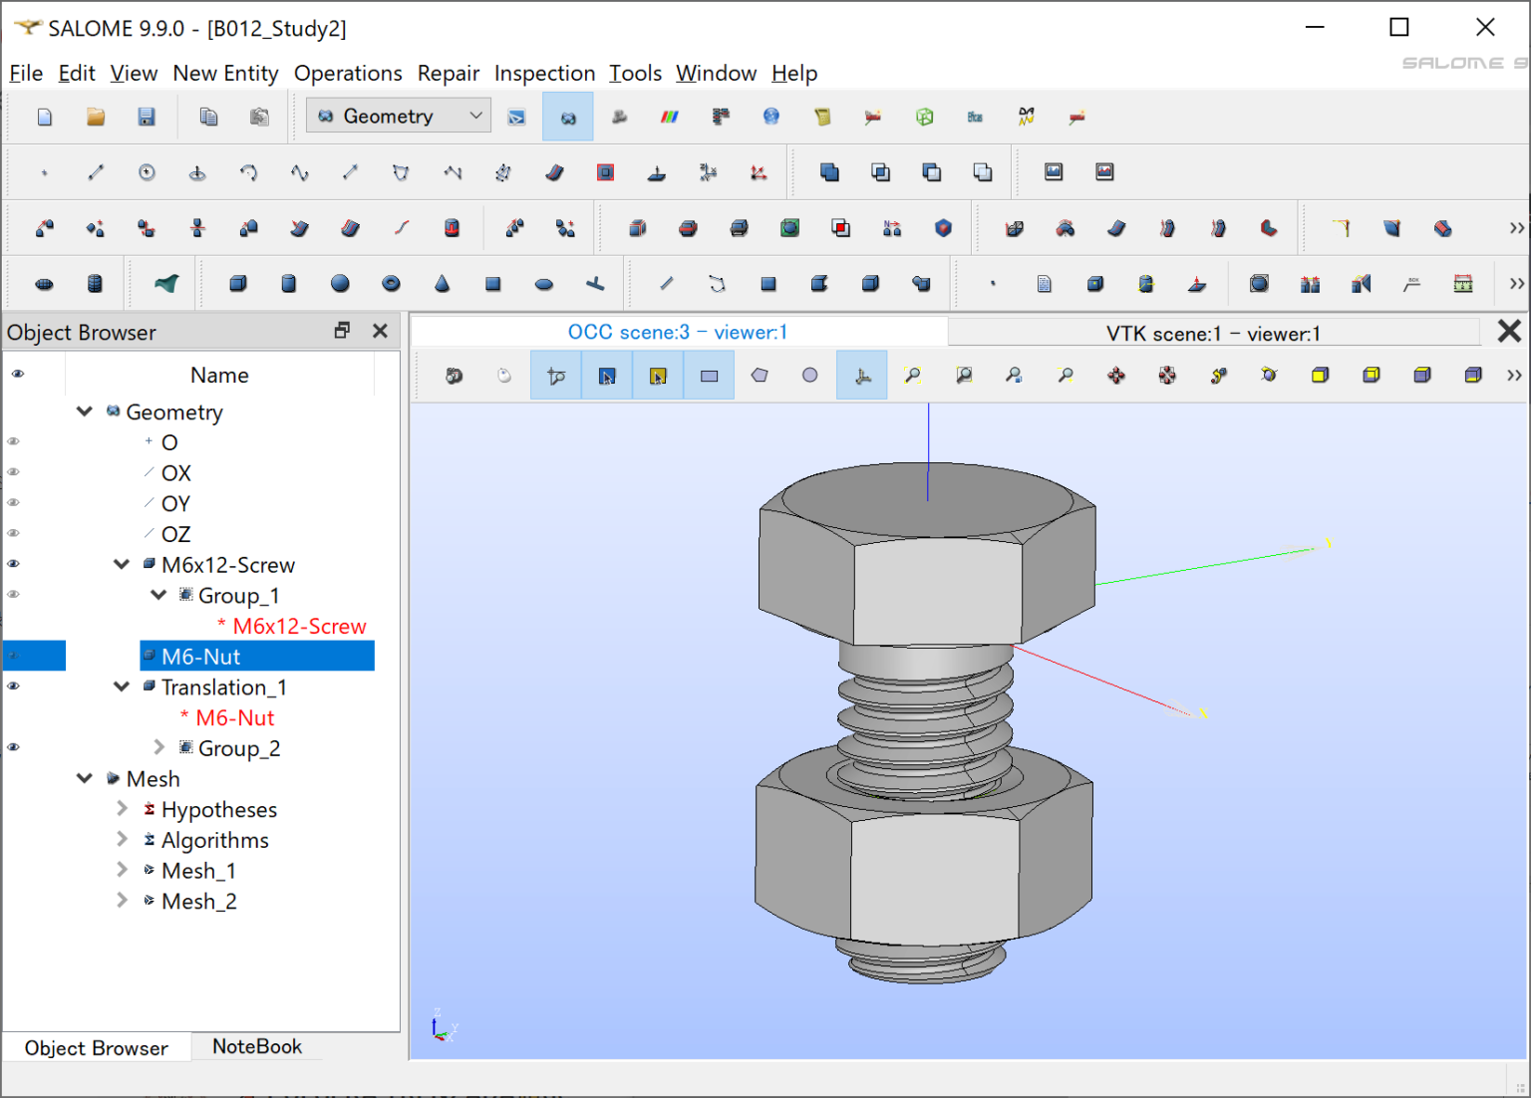Screen dimensions: 1531x1098
Task: Click the Pan view four-arrow icon
Action: (x=1116, y=376)
